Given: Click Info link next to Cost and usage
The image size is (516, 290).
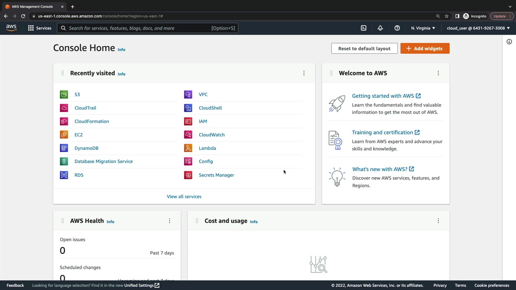Looking at the screenshot, I should pos(254,222).
